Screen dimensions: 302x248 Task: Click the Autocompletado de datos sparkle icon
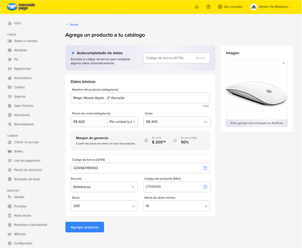coord(73,53)
